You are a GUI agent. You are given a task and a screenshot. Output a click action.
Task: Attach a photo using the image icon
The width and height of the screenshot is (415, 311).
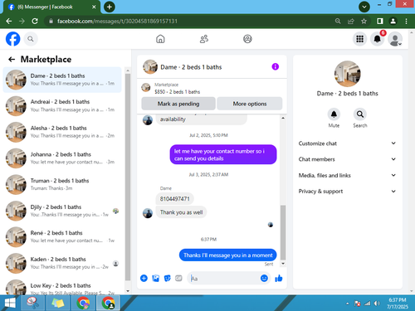click(x=156, y=278)
